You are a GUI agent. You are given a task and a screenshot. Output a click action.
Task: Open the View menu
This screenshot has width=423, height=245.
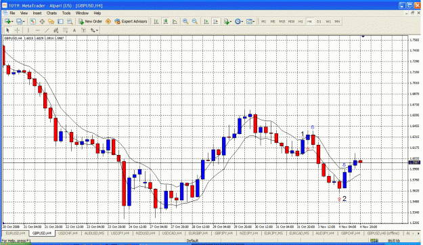click(x=24, y=13)
